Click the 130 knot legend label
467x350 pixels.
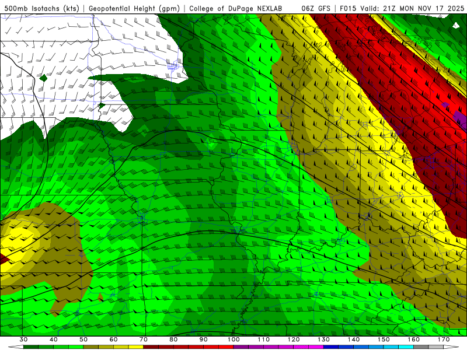pyautogui.click(x=323, y=339)
